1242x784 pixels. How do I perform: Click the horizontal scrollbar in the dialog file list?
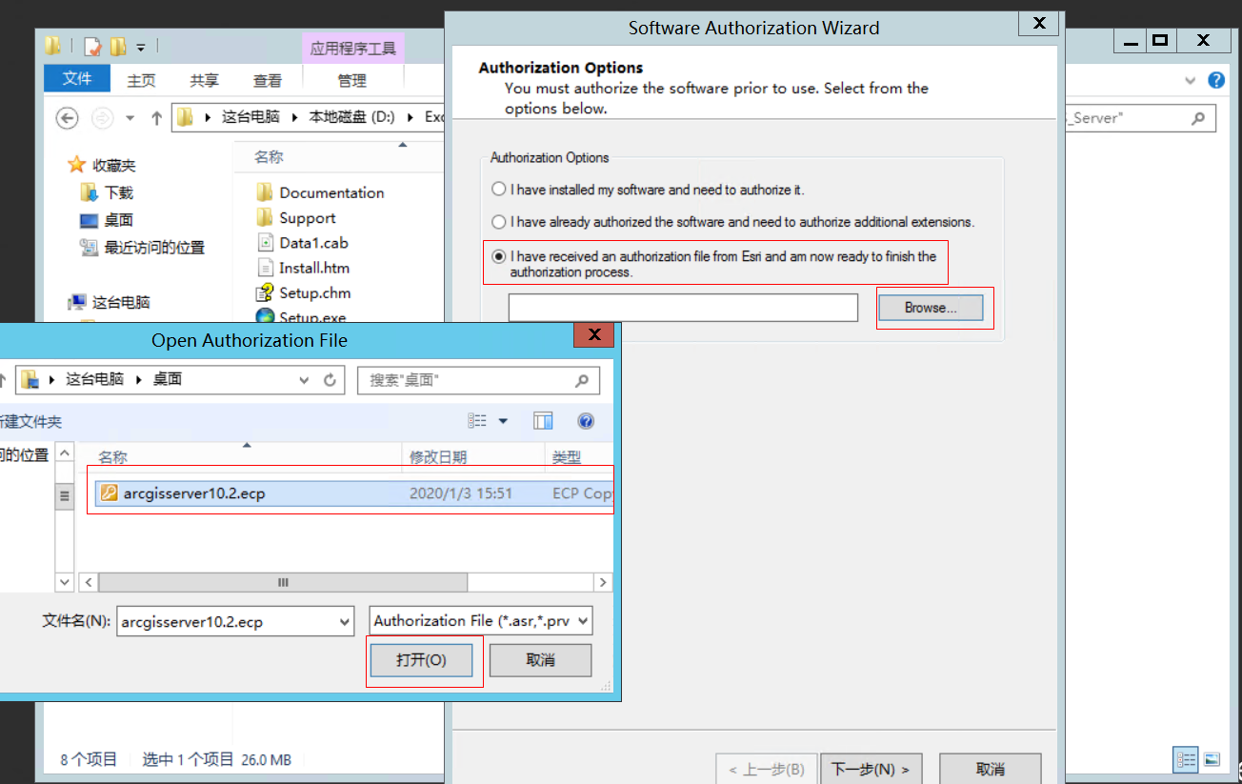(283, 582)
